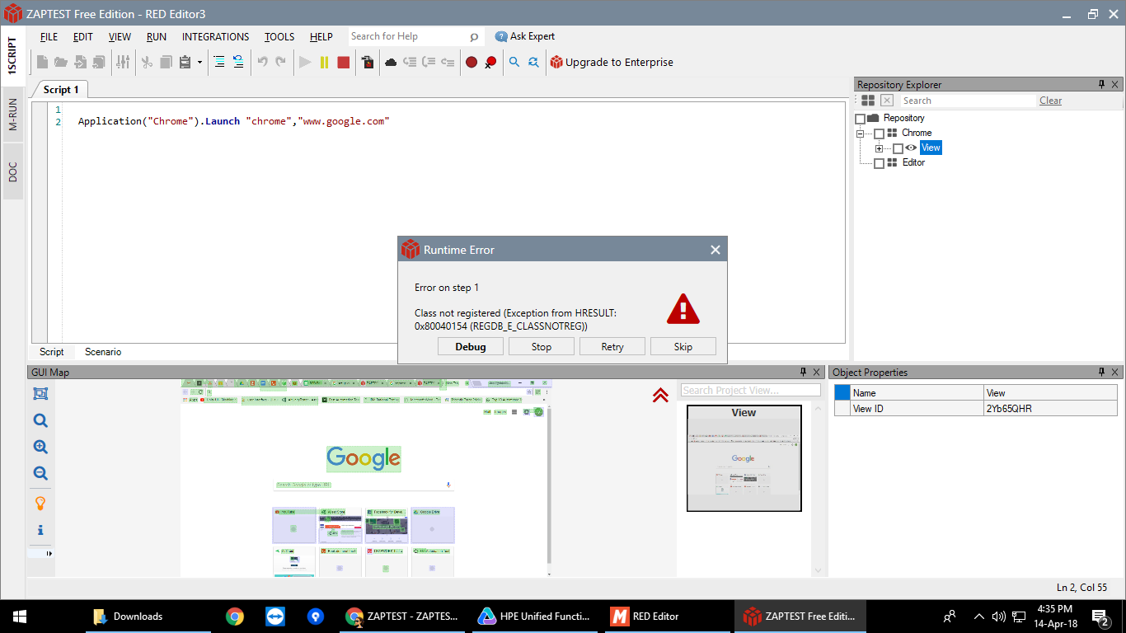The height and width of the screenshot is (633, 1126).
Task: Collapse GUI Map with red double chevron
Action: (660, 395)
